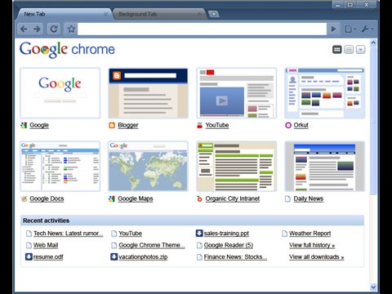Screen dimensions: 392x294
Task: Click download icon beside sales-training.ppt
Action: tap(199, 234)
